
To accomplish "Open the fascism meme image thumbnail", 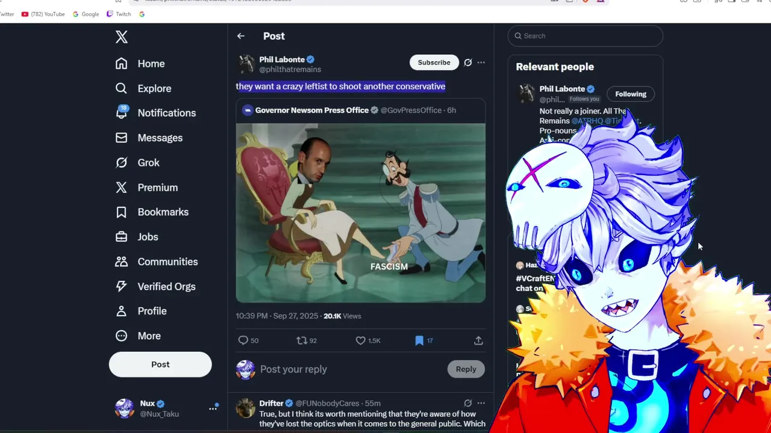I will [361, 213].
